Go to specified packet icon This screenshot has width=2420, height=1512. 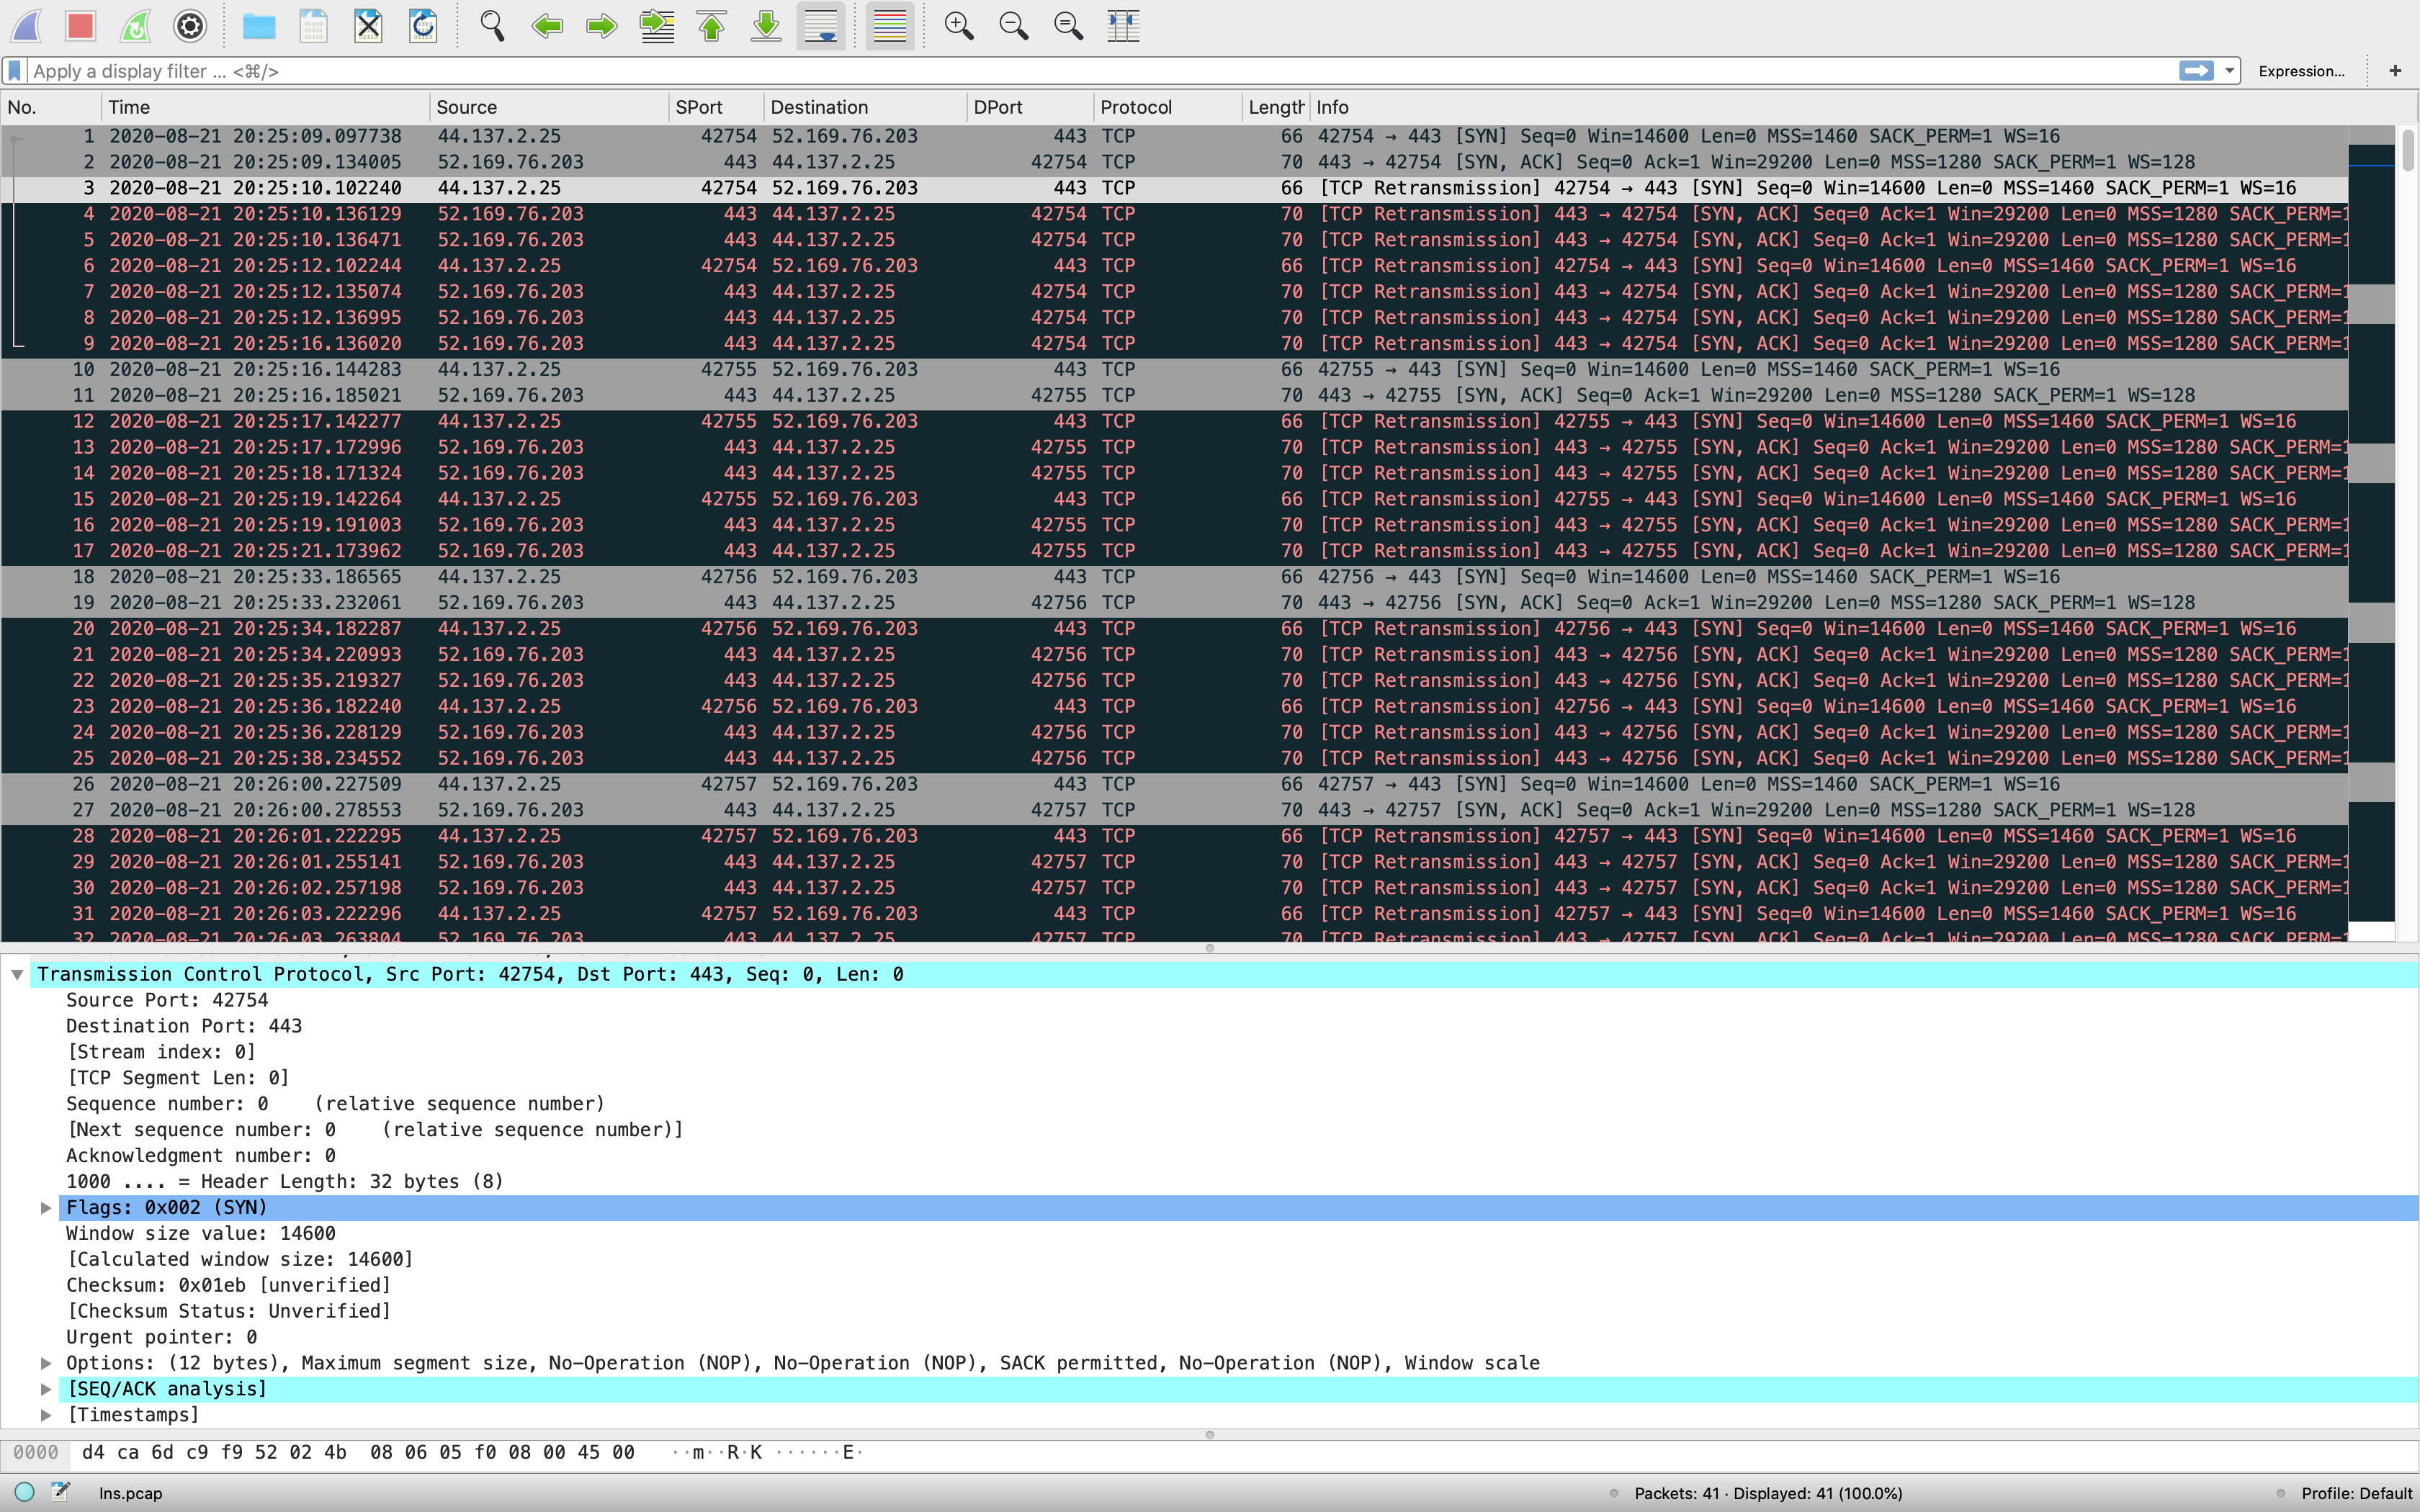click(657, 26)
